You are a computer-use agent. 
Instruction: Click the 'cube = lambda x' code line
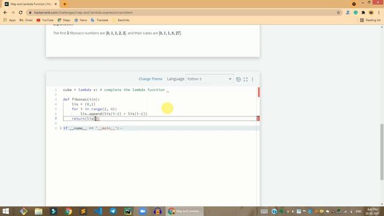(x=116, y=90)
